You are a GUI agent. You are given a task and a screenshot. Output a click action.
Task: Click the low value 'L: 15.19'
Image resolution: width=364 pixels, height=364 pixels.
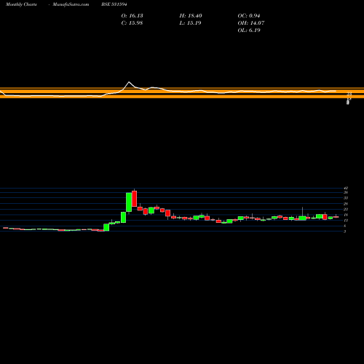(190, 23)
